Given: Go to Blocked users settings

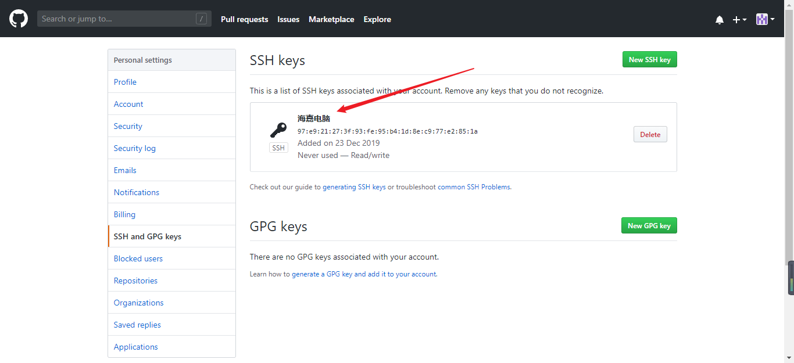Looking at the screenshot, I should 138,258.
